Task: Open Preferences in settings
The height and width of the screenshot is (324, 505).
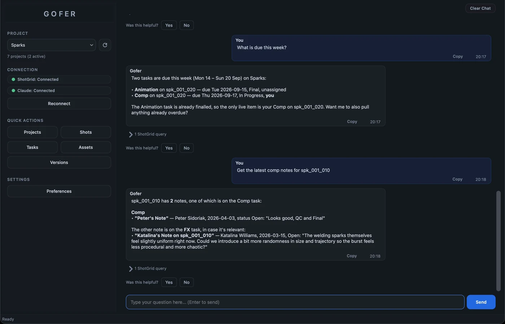Action: (59, 191)
